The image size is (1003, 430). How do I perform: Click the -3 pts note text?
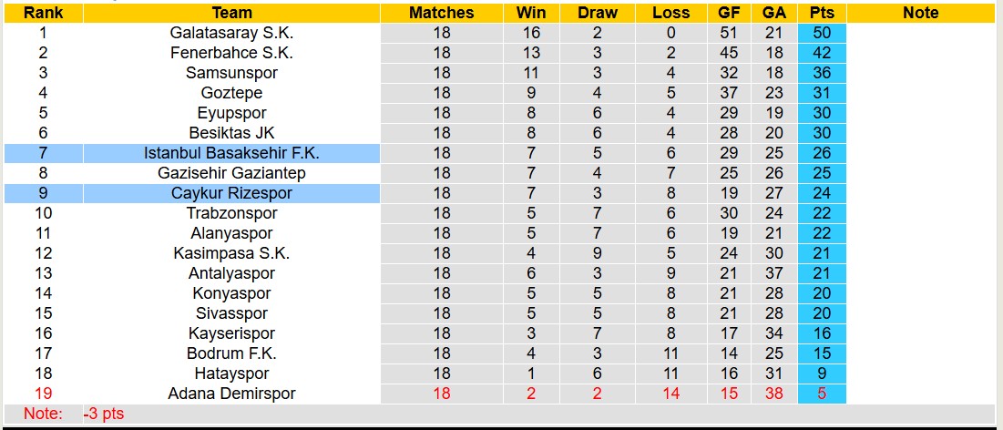tap(103, 415)
